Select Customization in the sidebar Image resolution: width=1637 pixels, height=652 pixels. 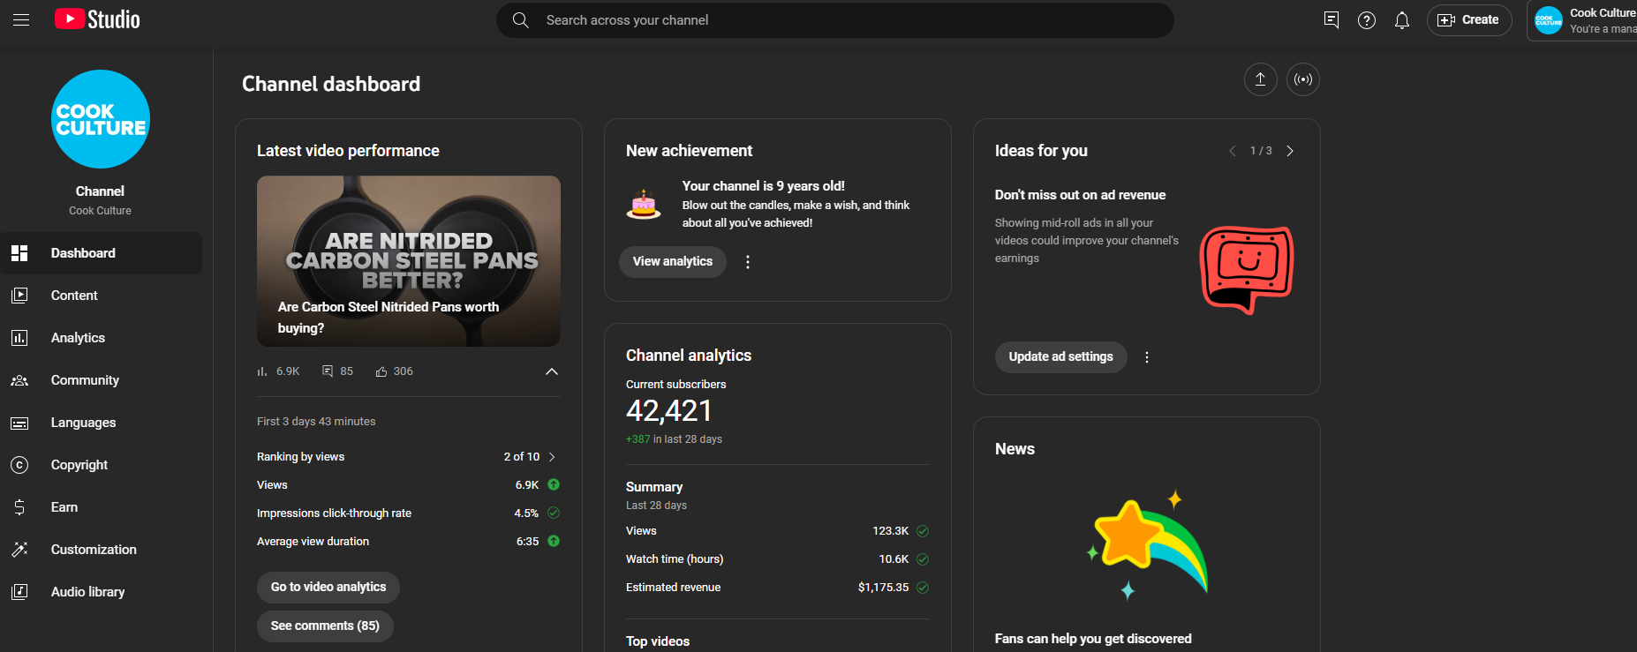[101, 550]
